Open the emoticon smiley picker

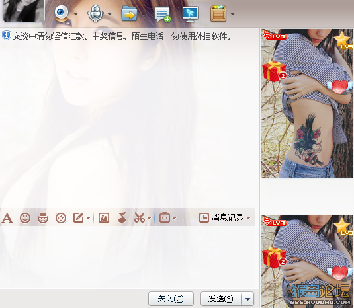coord(25,218)
